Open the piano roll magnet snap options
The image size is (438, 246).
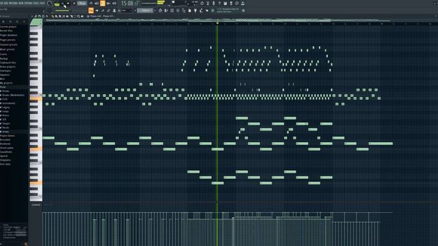coord(40,16)
